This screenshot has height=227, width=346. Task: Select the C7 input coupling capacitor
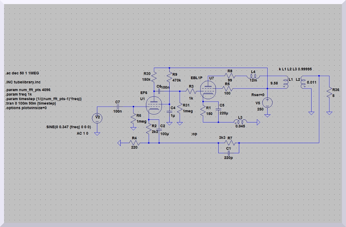(x=117, y=107)
